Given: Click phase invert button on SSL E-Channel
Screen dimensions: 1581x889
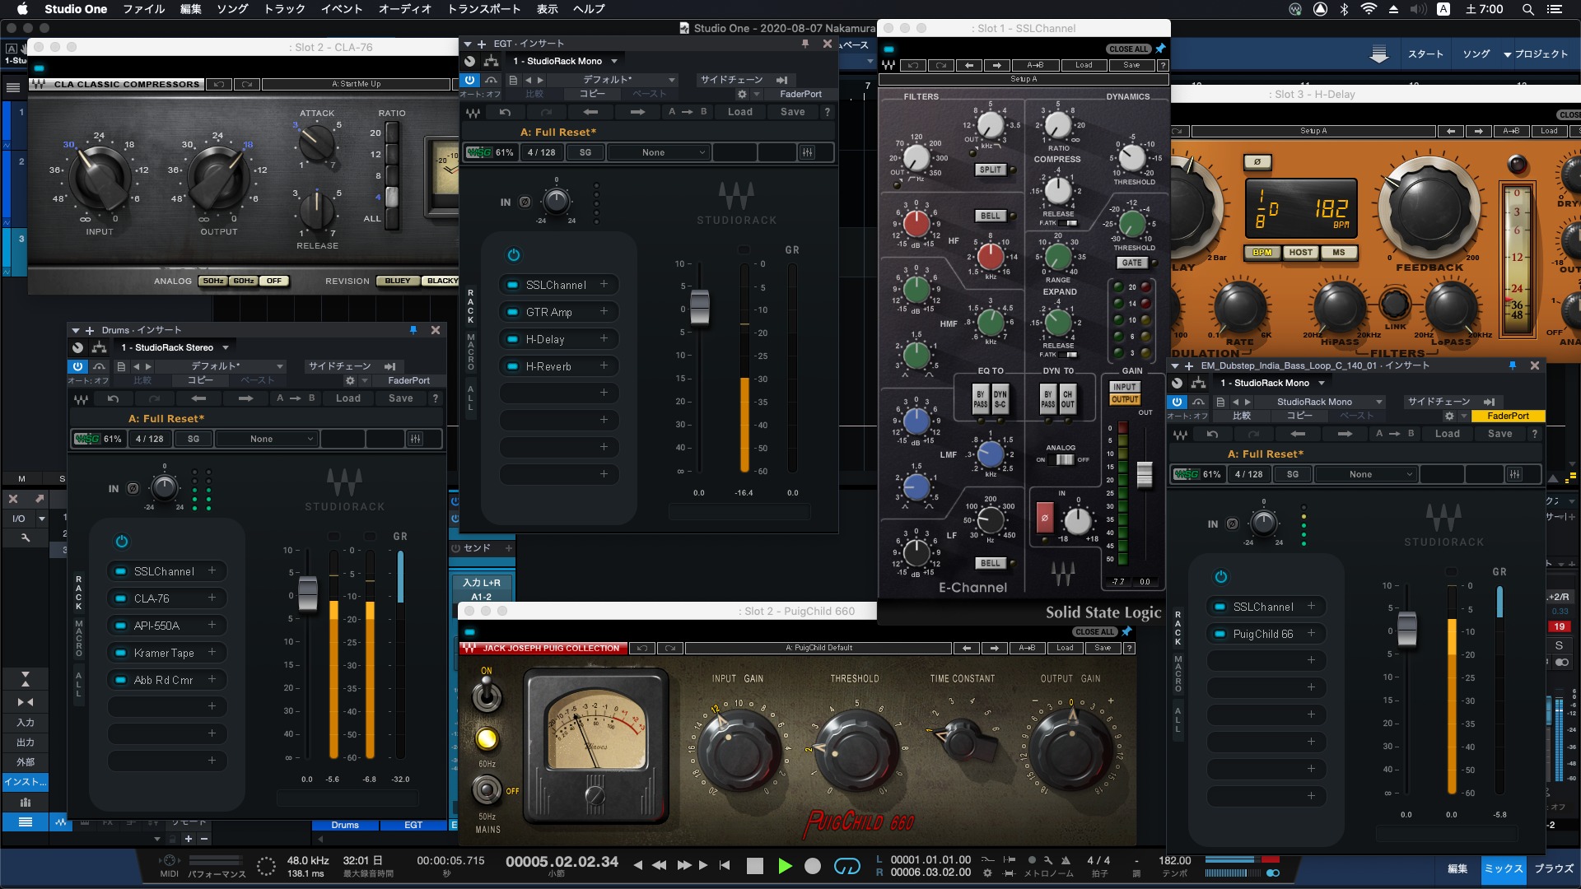Looking at the screenshot, I should (x=1044, y=519).
